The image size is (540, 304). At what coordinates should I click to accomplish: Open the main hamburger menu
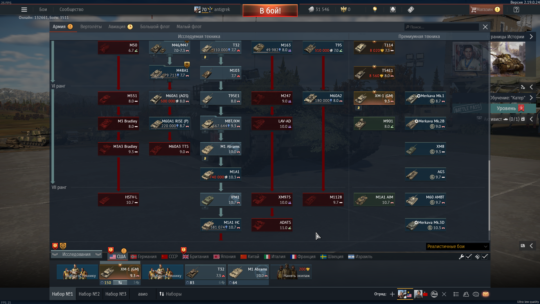click(24, 10)
